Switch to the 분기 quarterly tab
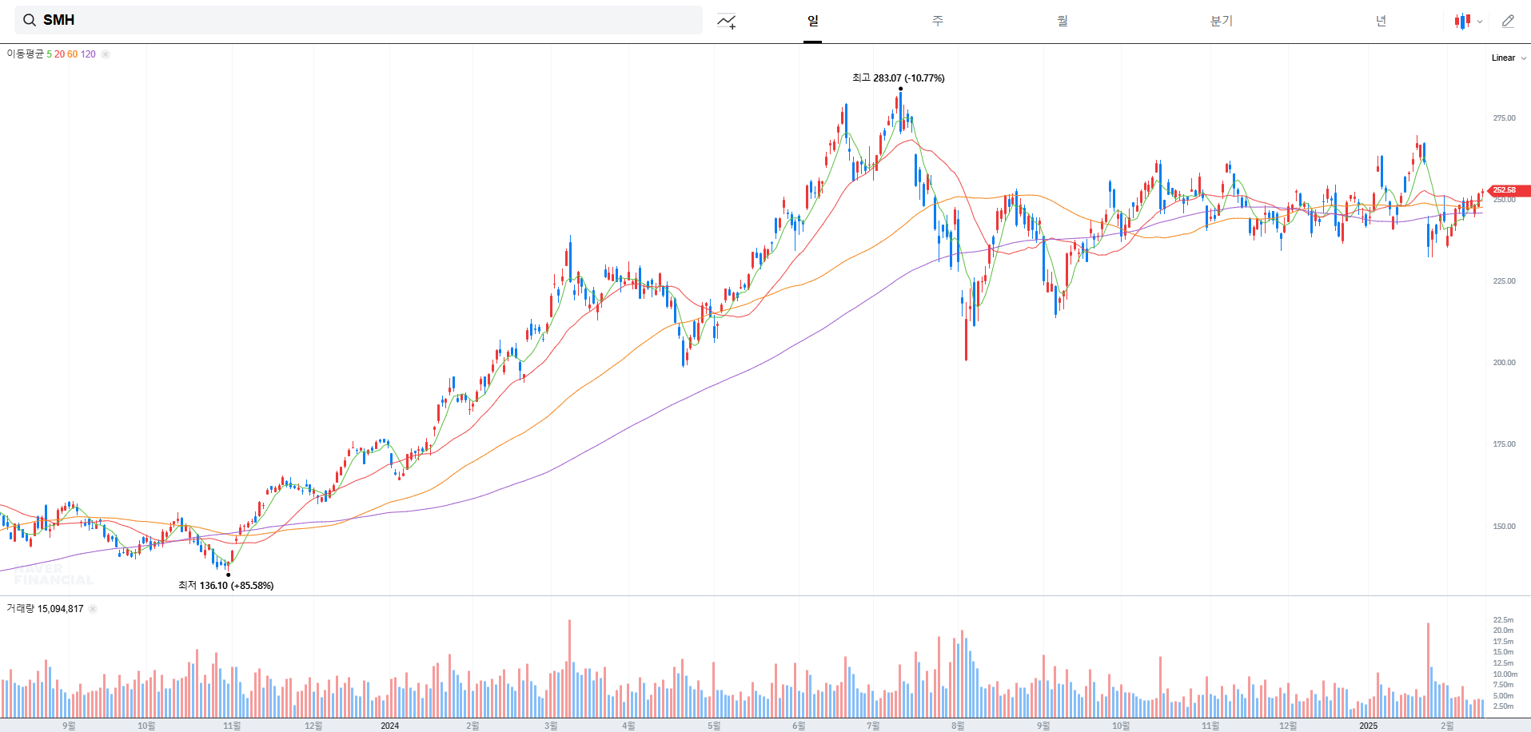Screen dimensions: 1531x732 point(1221,21)
